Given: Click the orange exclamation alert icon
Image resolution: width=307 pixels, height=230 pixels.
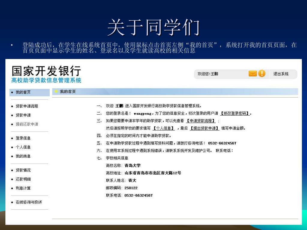Looking at the screenshot, I should click(262, 74).
